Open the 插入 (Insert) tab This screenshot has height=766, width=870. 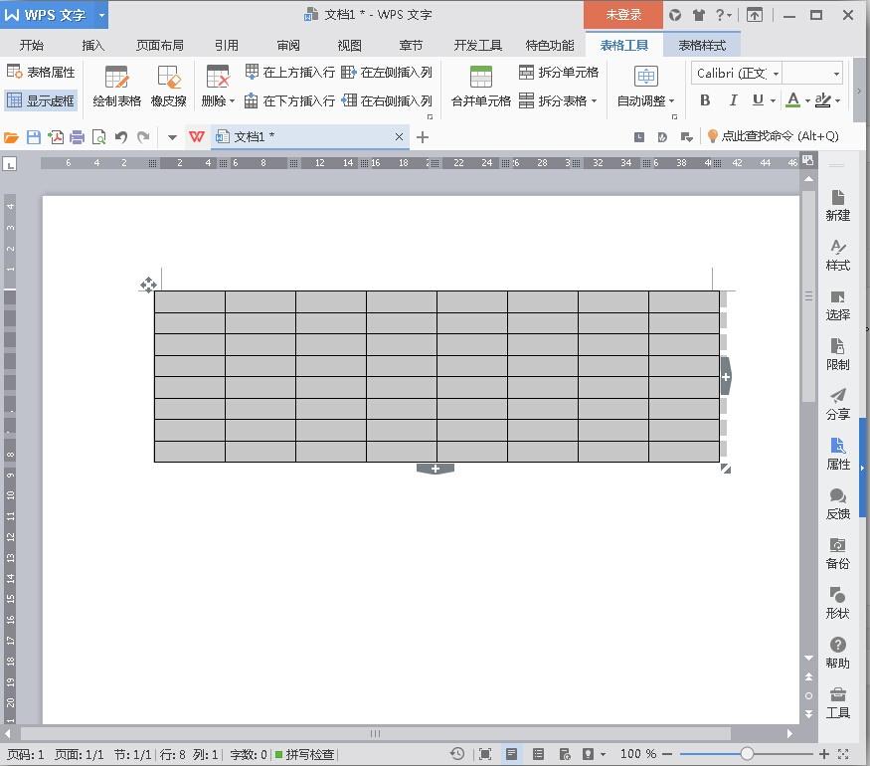click(92, 46)
